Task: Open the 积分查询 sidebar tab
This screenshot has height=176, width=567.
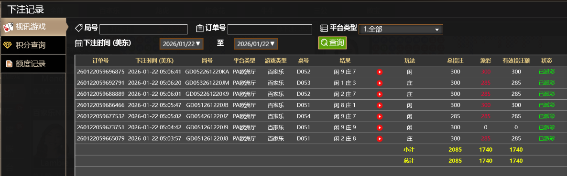Action: click(33, 45)
